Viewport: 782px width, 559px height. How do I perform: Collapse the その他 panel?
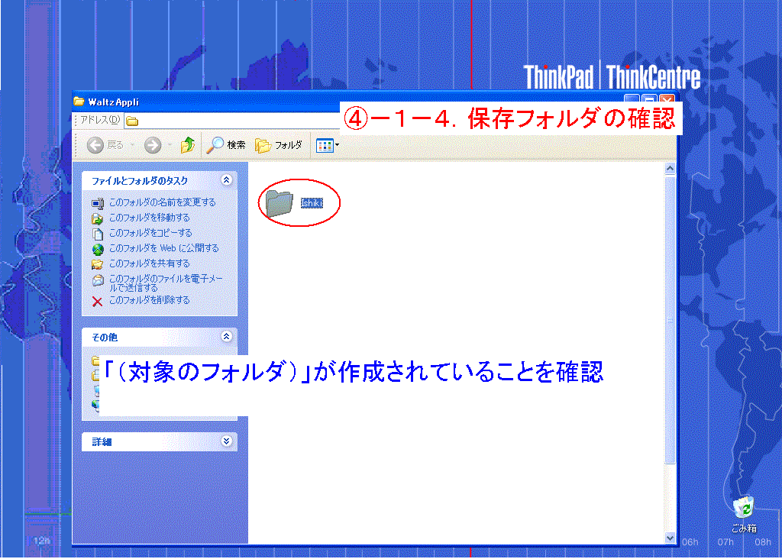coord(226,337)
